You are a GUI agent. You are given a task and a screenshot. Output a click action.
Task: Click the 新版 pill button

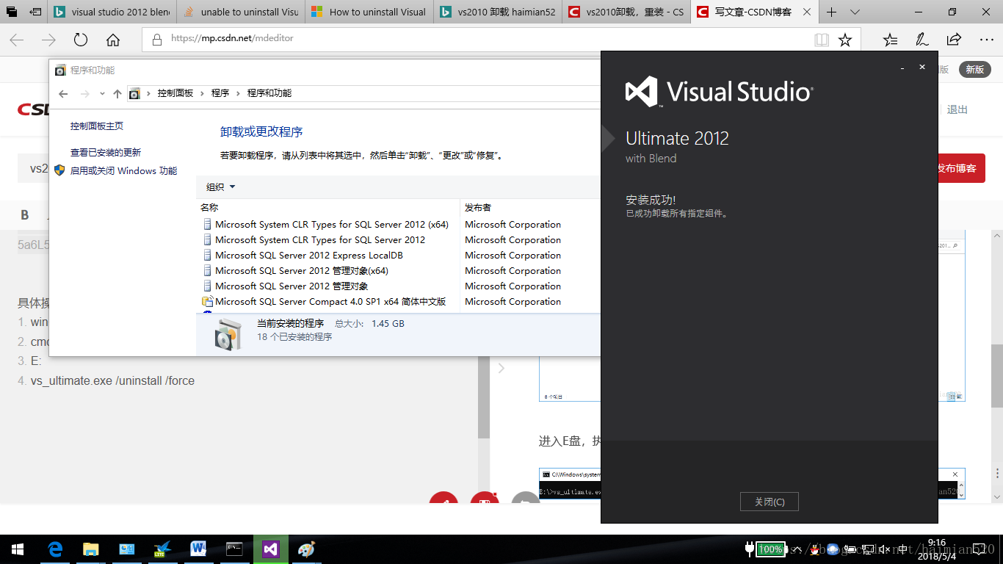tap(974, 69)
